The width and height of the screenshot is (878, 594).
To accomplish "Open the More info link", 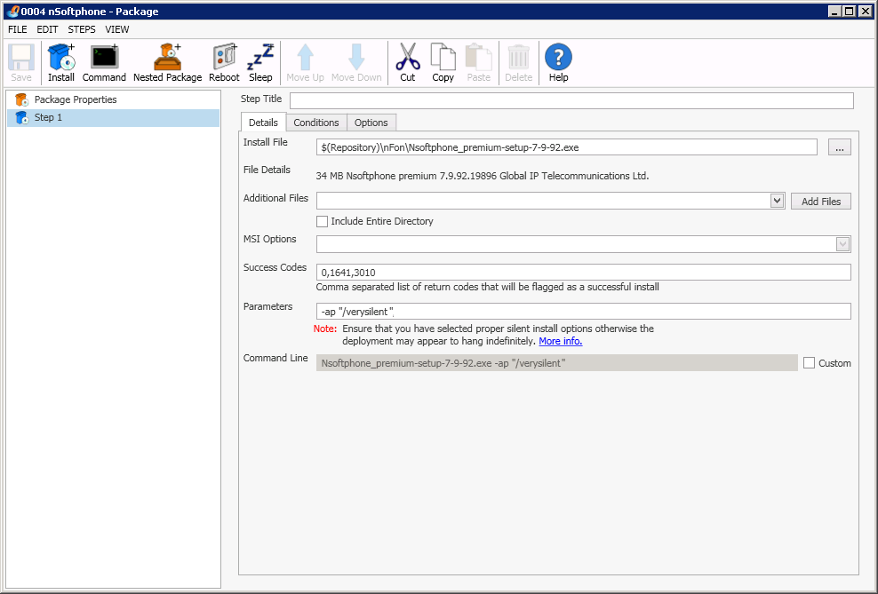I will coord(561,341).
